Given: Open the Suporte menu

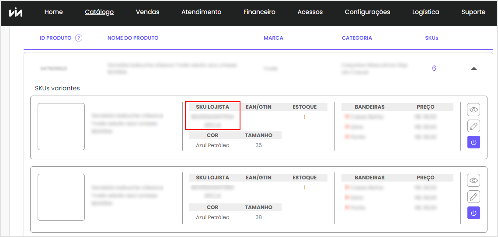Looking at the screenshot, I should click(473, 12).
